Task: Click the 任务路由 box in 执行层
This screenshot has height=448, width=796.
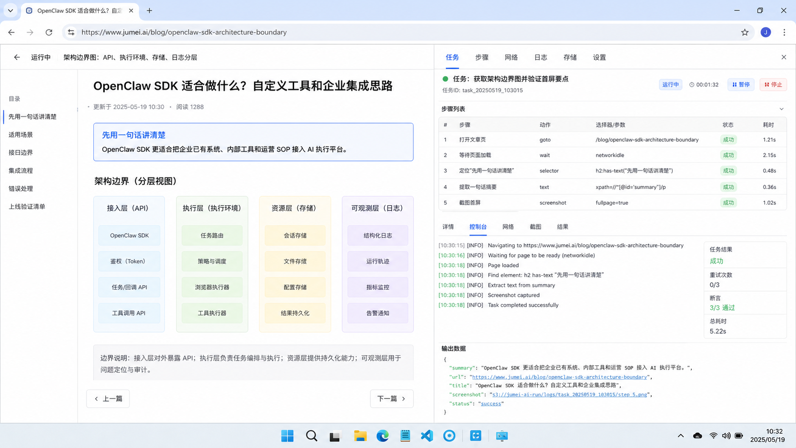Action: [x=212, y=235]
